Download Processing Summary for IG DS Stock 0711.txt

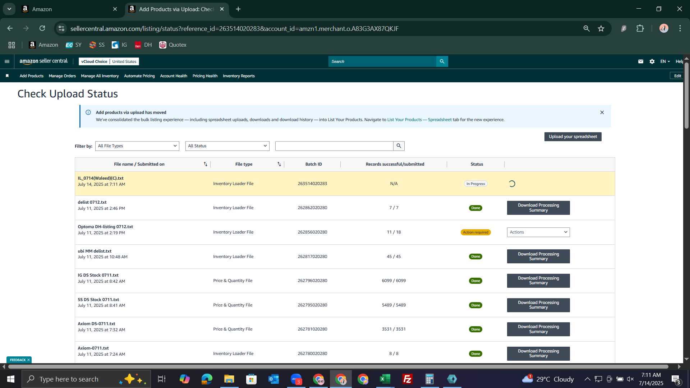(538, 281)
